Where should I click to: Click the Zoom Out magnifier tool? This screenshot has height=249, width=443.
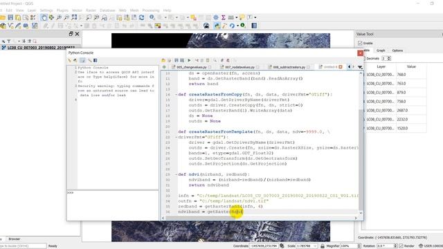tap(66, 17)
